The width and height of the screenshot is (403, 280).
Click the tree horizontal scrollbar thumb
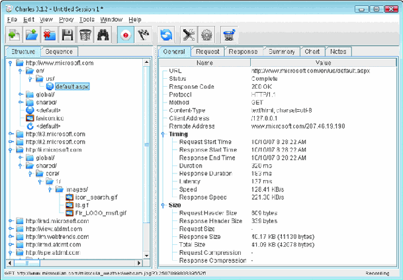pos(27,263)
